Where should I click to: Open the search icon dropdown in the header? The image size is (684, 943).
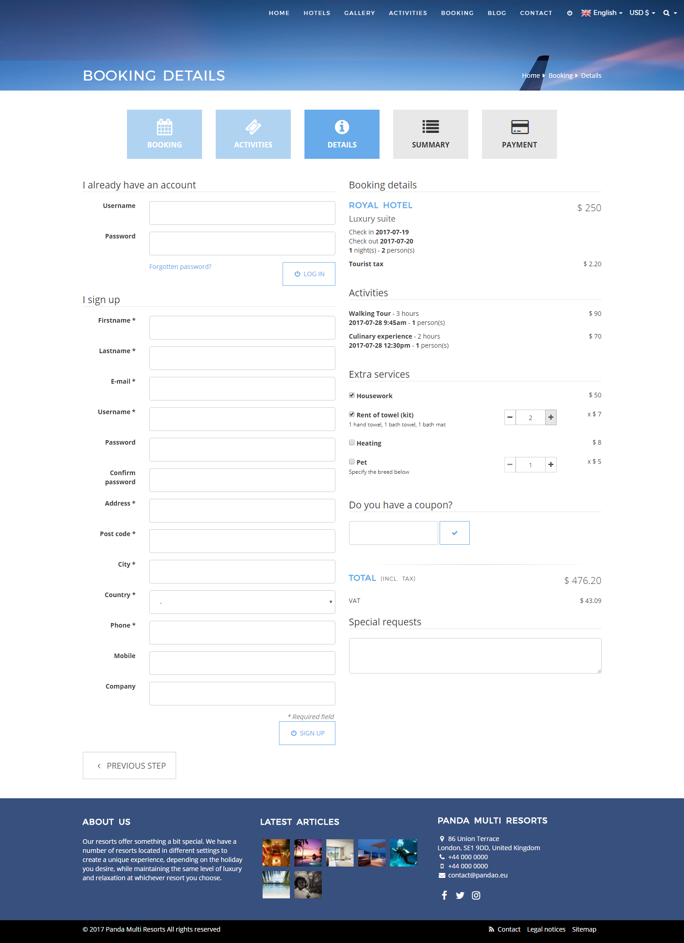pyautogui.click(x=670, y=13)
